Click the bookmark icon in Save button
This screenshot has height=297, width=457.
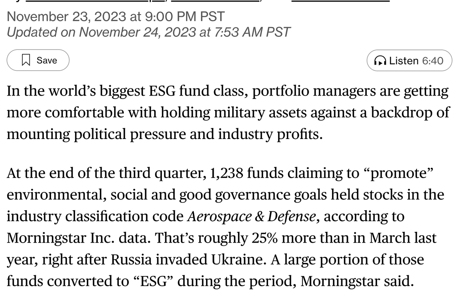tap(26, 60)
